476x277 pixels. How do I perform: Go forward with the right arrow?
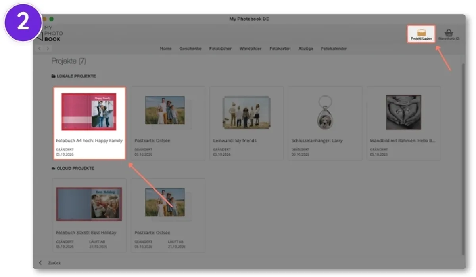pos(48,48)
